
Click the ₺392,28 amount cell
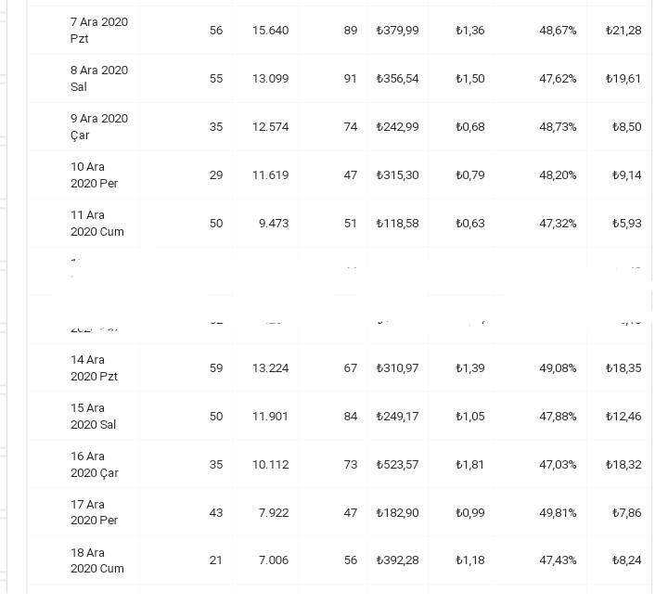click(x=397, y=560)
